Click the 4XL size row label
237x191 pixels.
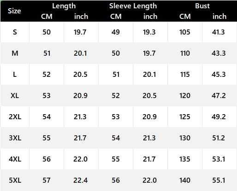coord(15,159)
